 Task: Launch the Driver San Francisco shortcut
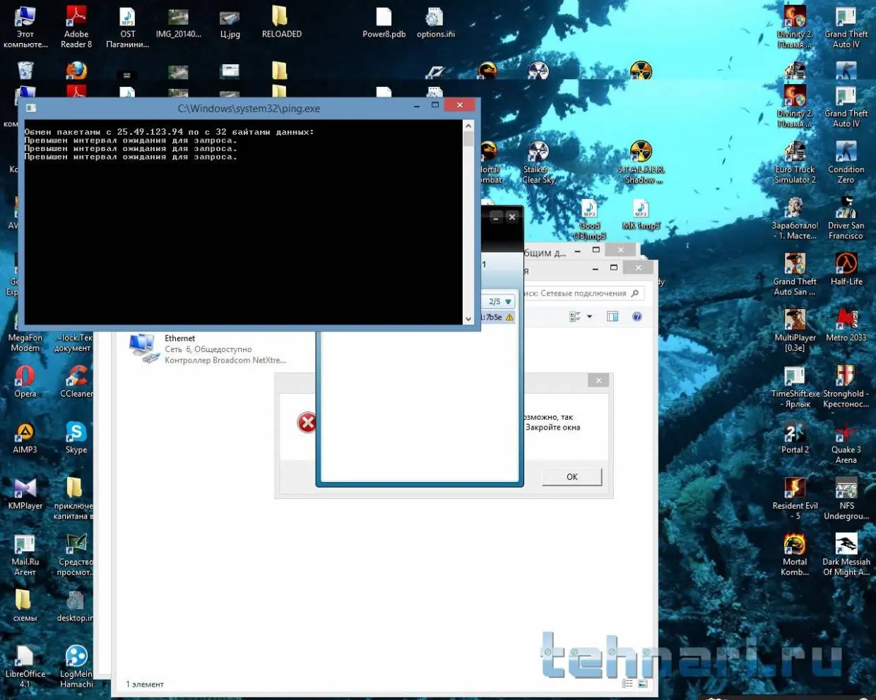point(846,219)
